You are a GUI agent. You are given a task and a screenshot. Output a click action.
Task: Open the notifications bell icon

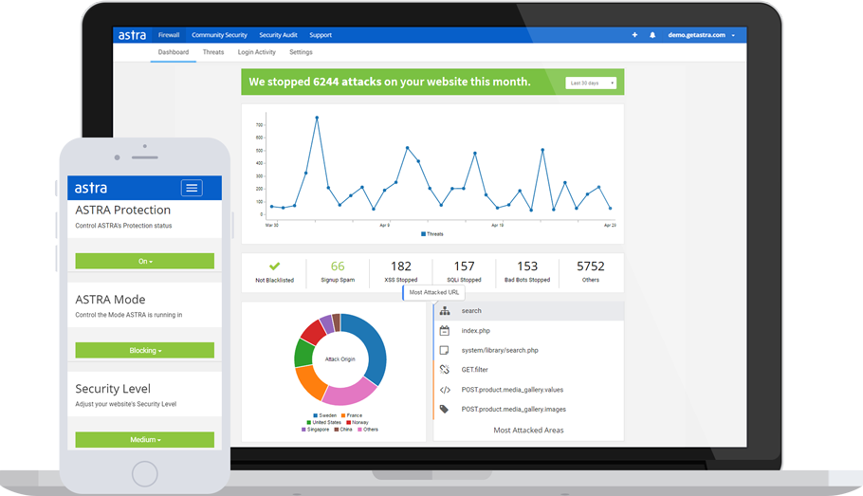coord(652,35)
